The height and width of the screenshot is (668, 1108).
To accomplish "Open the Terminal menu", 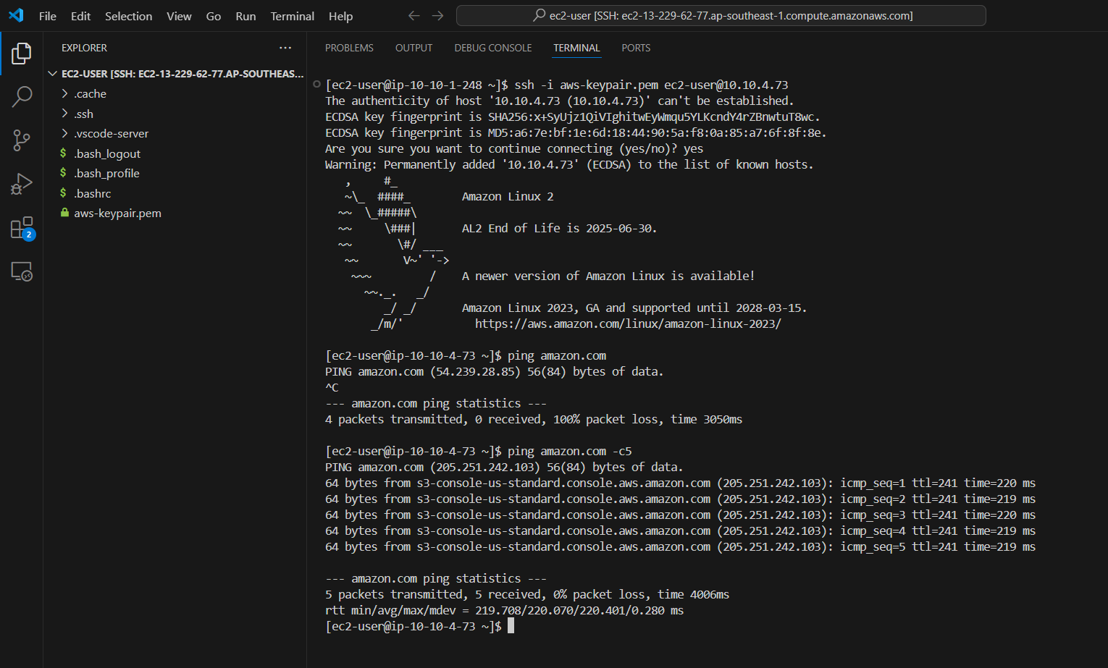I will (292, 16).
